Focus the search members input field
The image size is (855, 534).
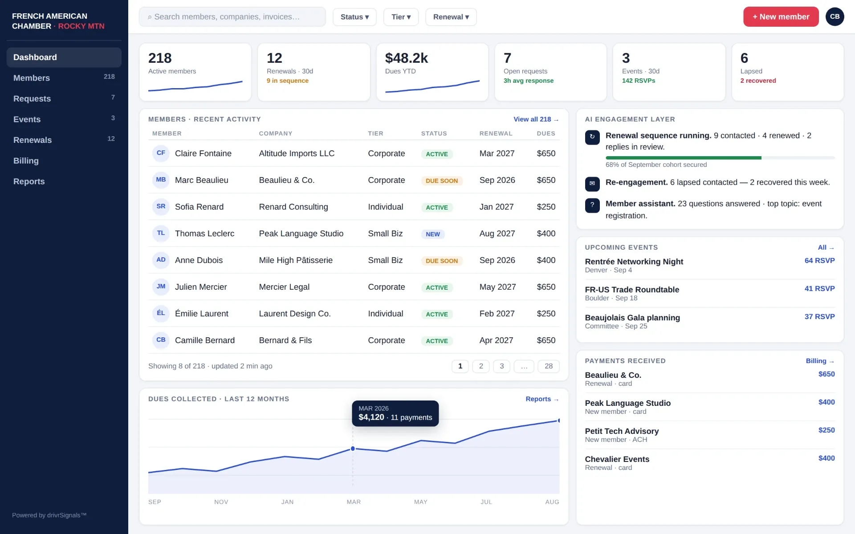232,17
